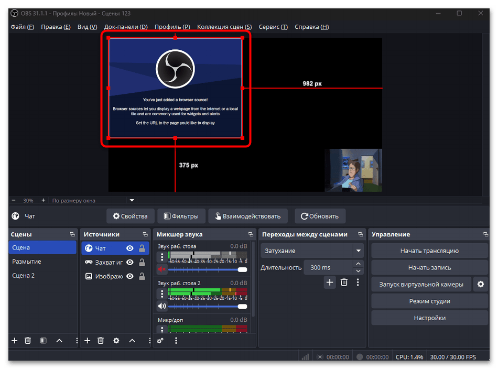The height and width of the screenshot is (369, 498).
Task: Undock the Сцены panel
Action: (x=72, y=234)
